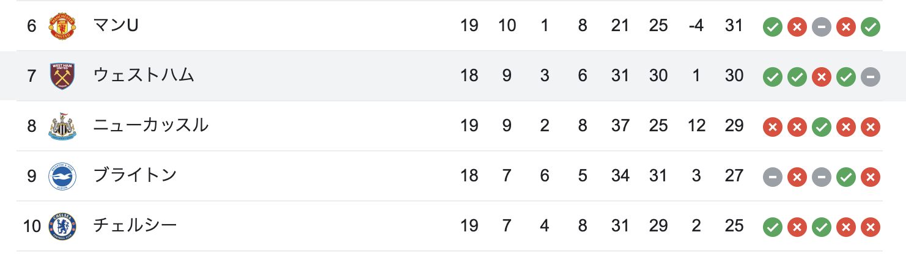Click Chelsea's first green win icon

[773, 227]
